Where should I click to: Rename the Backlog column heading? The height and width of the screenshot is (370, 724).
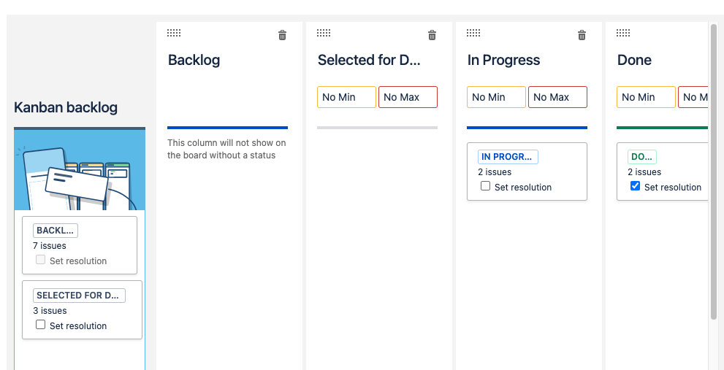194,60
